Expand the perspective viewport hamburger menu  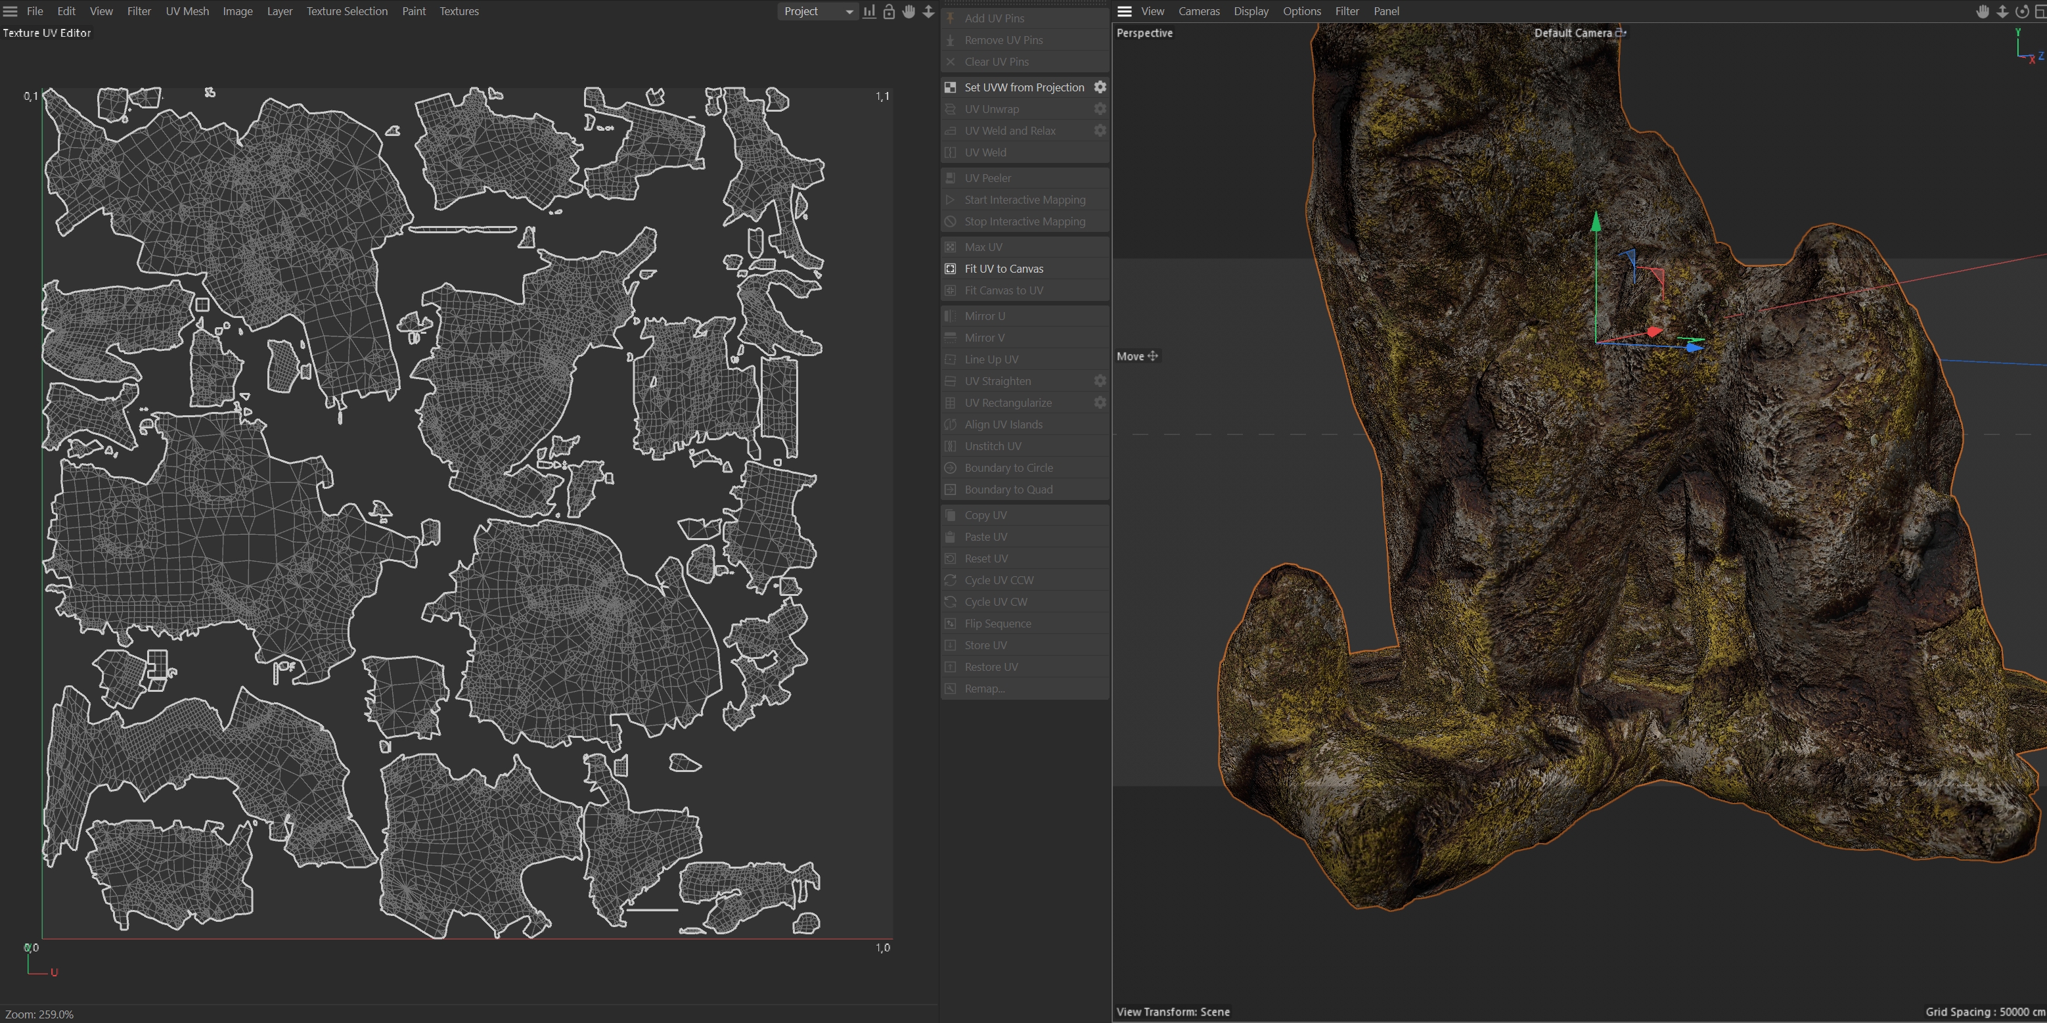click(1125, 11)
